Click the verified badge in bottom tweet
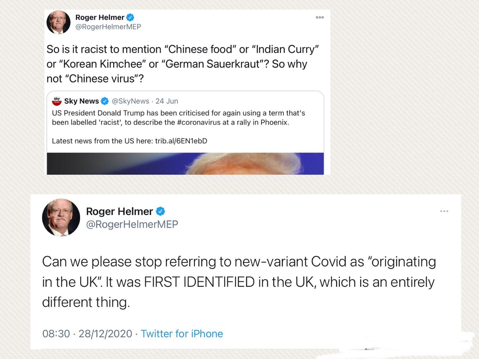Viewport: 479px width, 359px height. 160,211
